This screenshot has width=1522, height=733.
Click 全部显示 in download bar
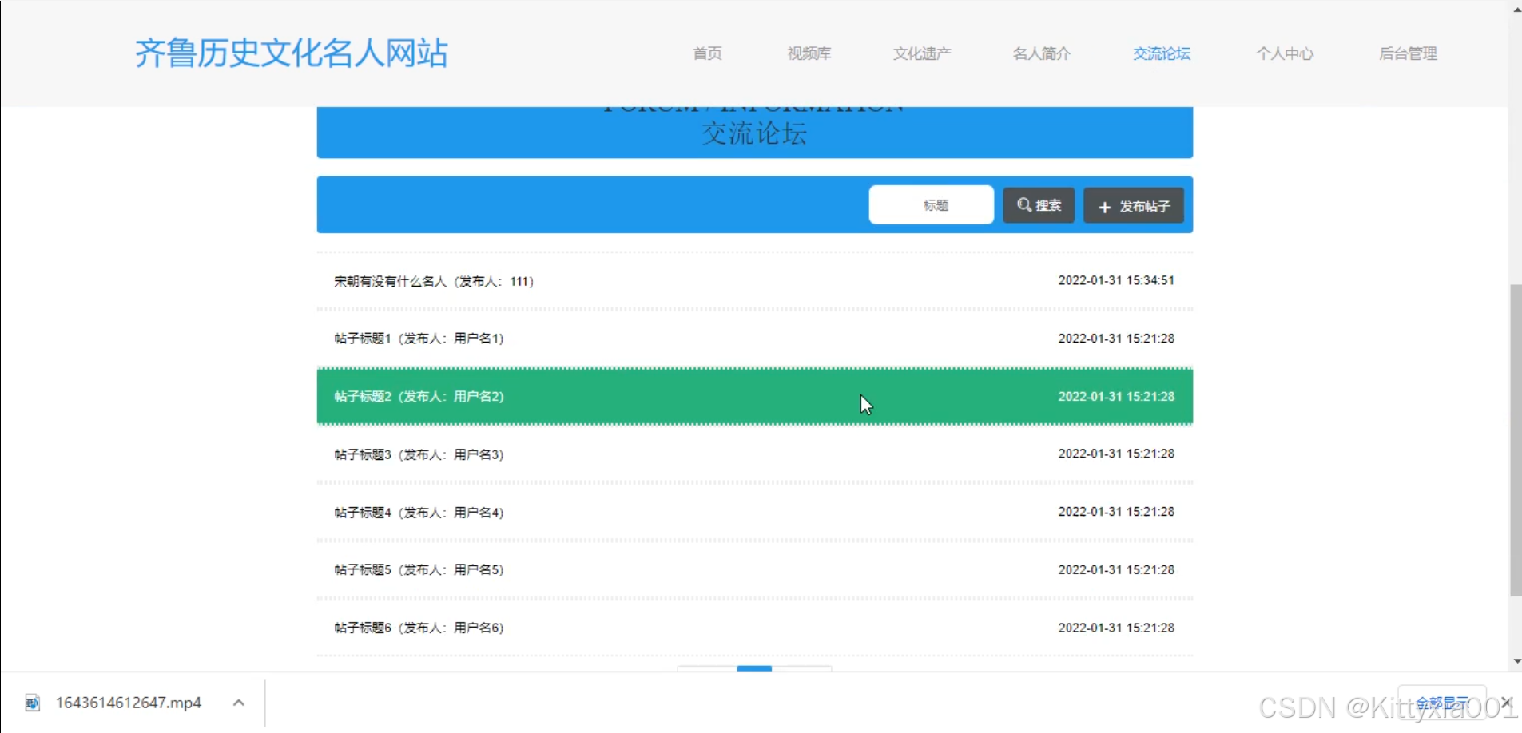1442,703
